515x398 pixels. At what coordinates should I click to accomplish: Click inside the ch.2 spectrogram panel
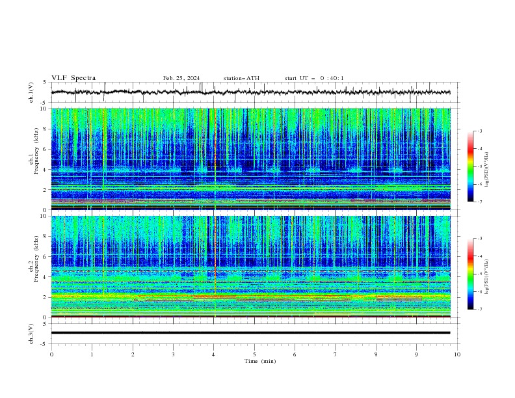(x=250, y=267)
